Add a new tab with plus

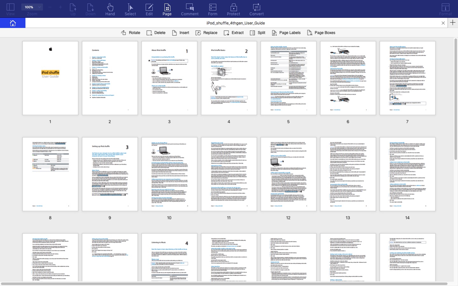(453, 23)
